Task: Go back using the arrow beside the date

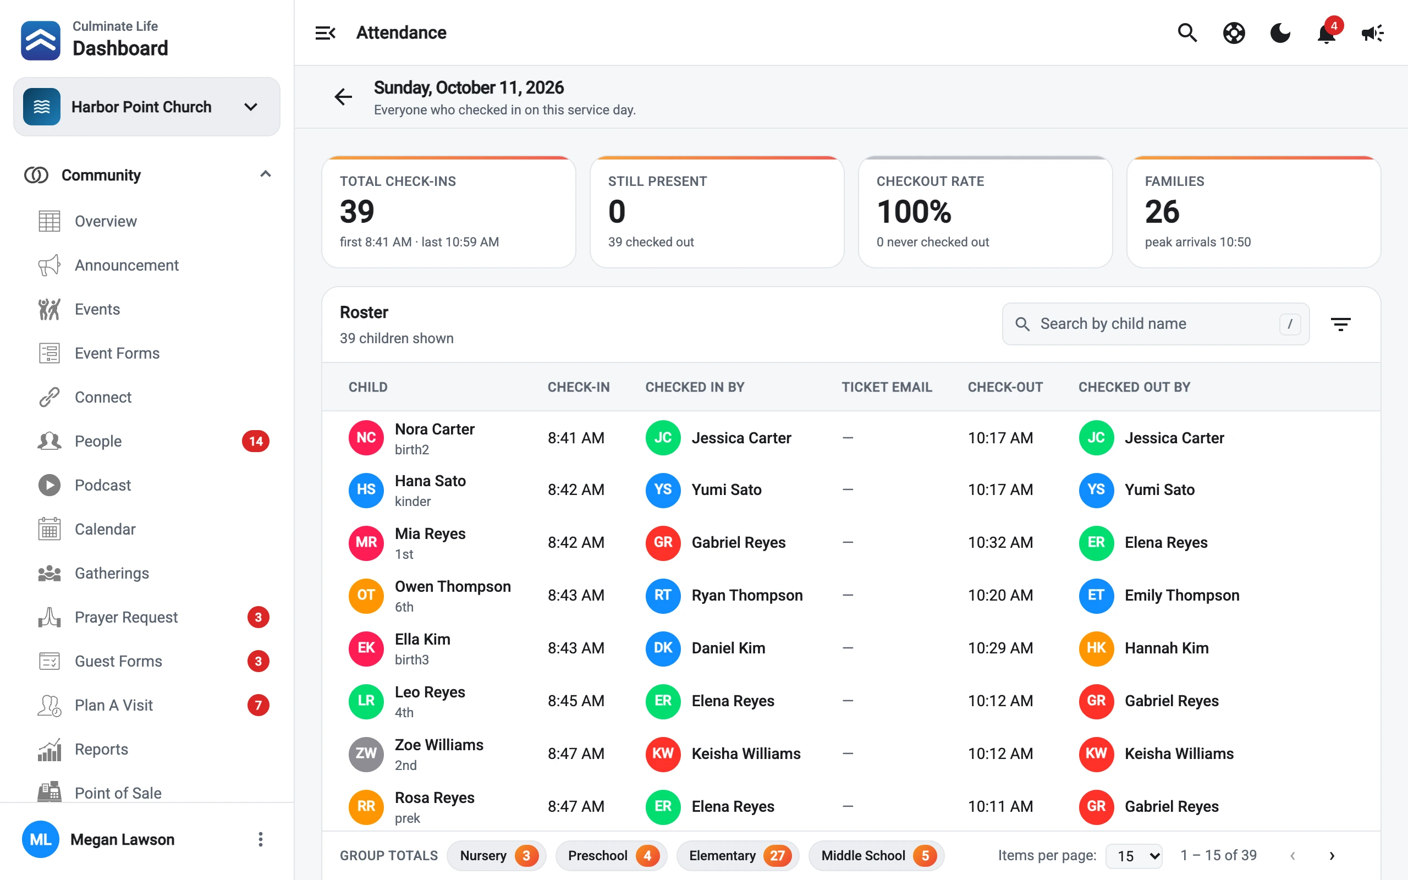Action: (x=343, y=97)
